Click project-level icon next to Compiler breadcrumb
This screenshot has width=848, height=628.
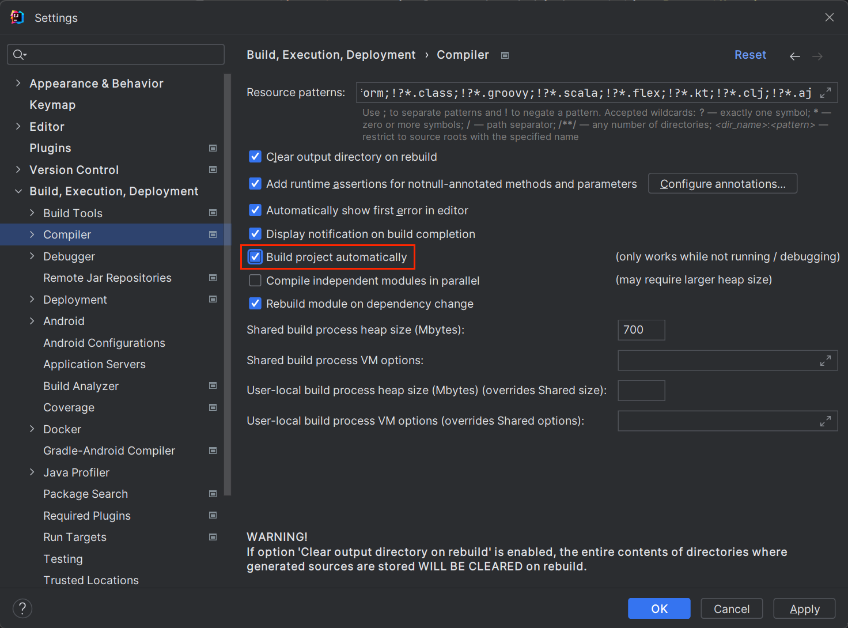(505, 55)
